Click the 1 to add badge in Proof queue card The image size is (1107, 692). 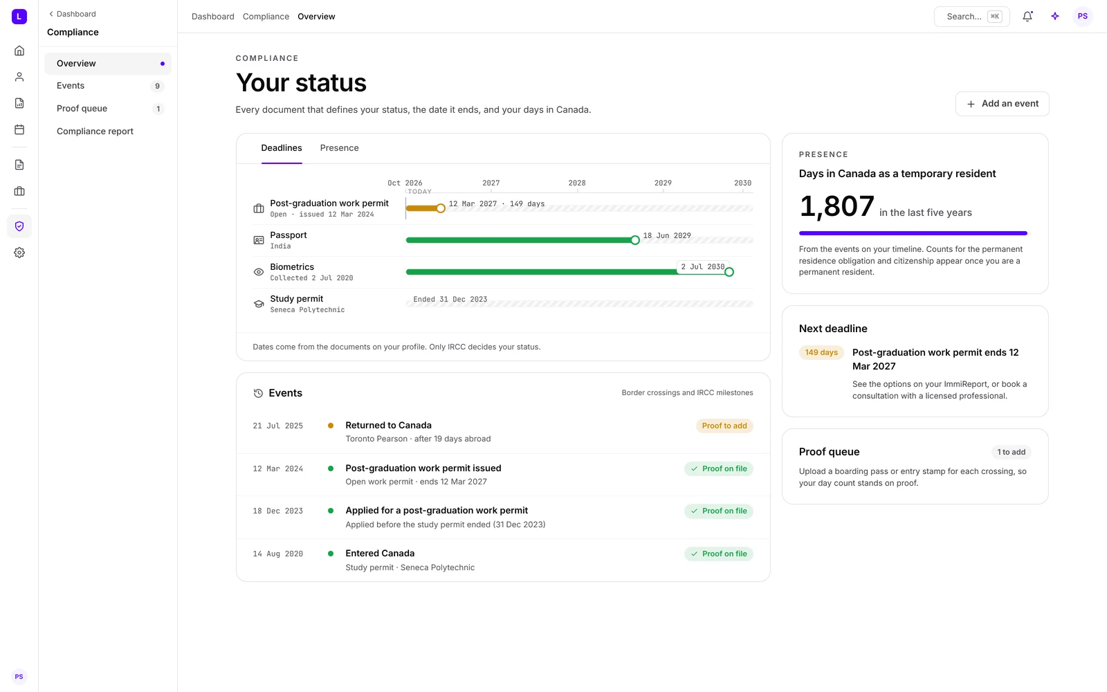tap(1012, 452)
